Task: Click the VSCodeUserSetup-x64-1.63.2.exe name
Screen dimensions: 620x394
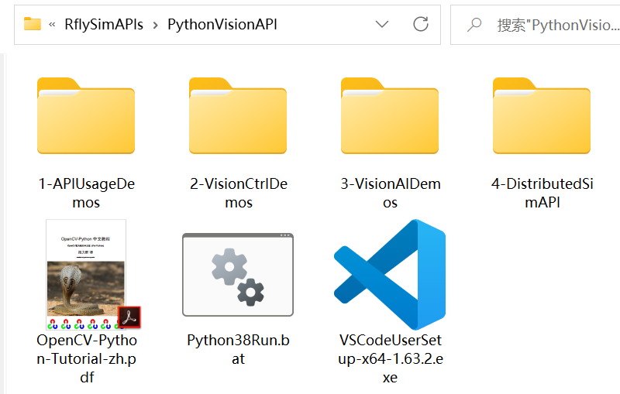Action: (391, 358)
